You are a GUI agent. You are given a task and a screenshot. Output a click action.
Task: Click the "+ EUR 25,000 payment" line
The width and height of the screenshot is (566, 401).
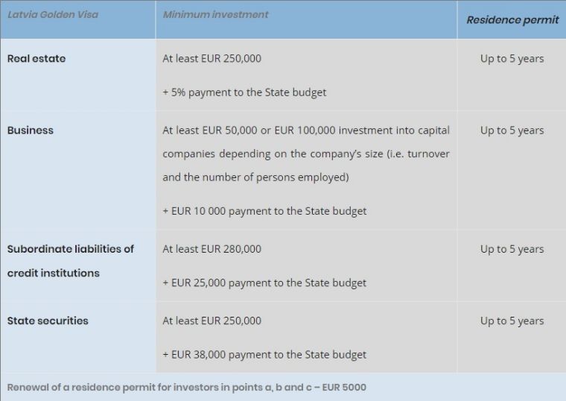coord(264,282)
